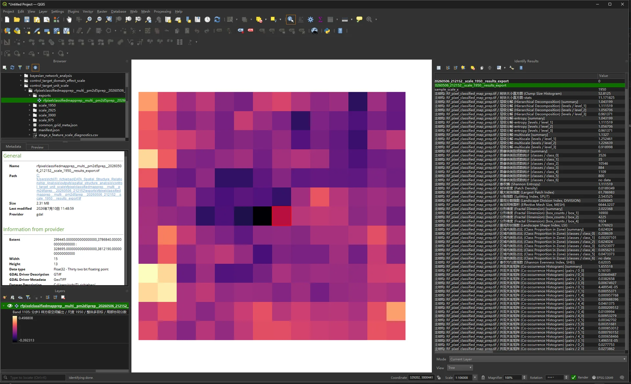The image size is (631, 384).
Task: Open the View combo box showing Tree
Action: pos(460,368)
